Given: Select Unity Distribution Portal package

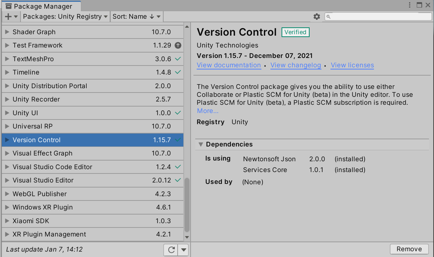Looking at the screenshot, I should (93, 86).
